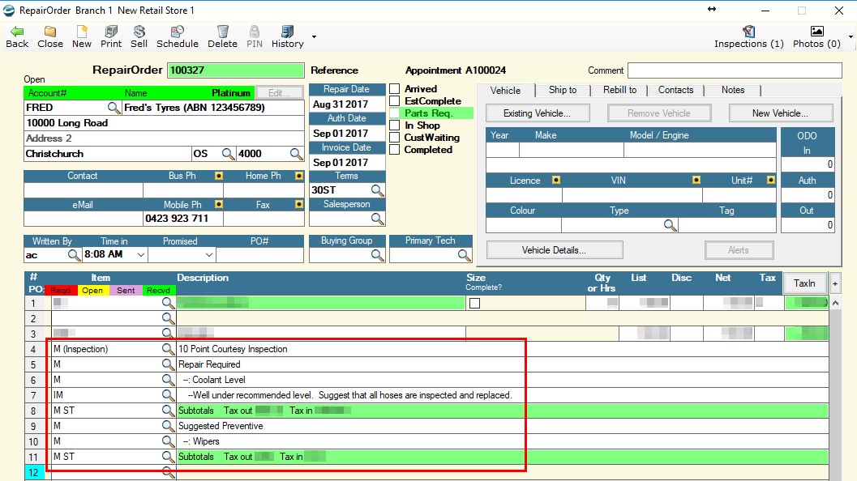The image size is (857, 481).
Task: Click the VIN yellow marker icon
Action: pos(696,180)
